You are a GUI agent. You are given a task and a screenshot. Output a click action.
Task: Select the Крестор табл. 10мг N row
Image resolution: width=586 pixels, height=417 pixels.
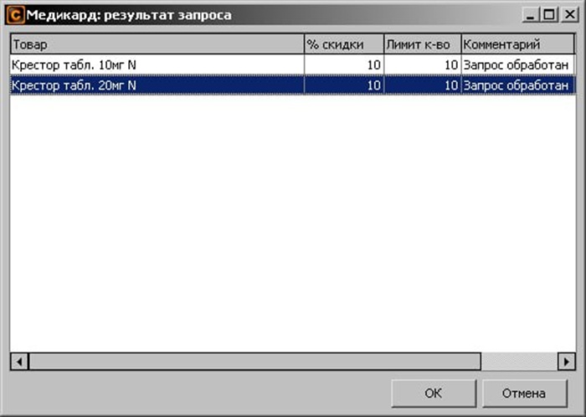(156, 64)
